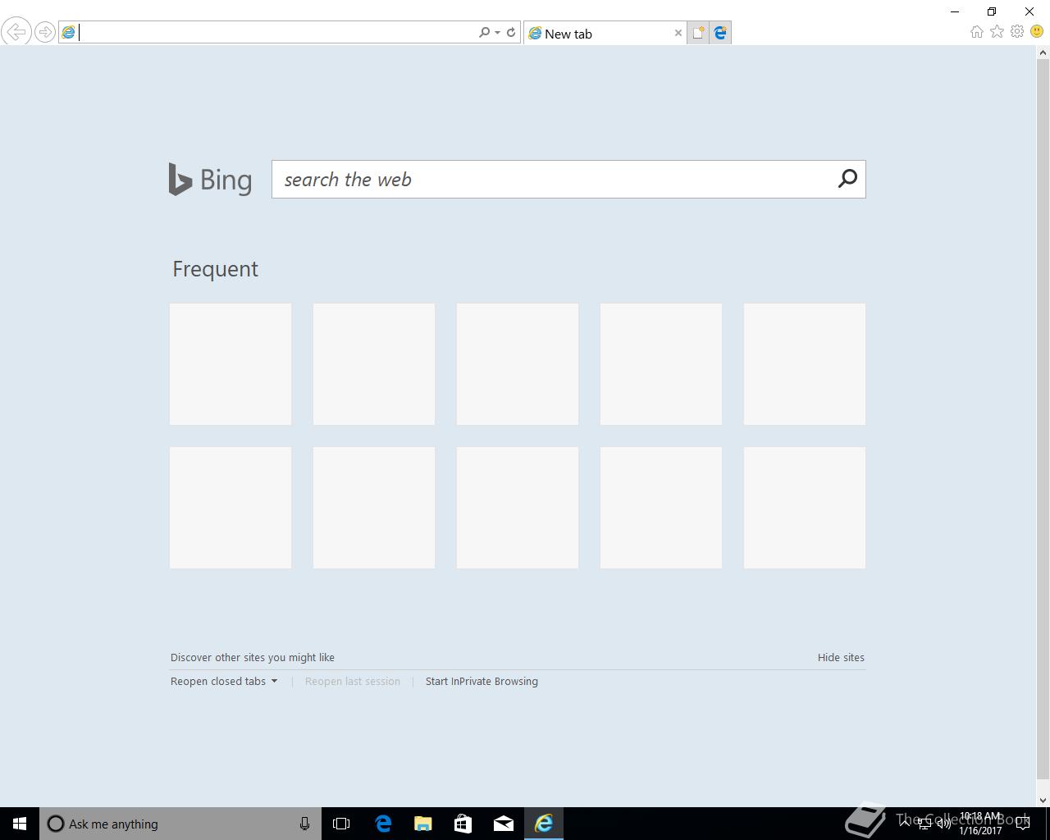Click the scrollbar down arrow

coord(1043,800)
